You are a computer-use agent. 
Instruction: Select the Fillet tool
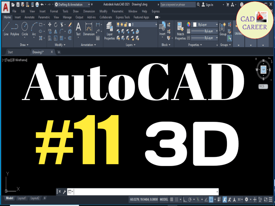pos(62,31)
